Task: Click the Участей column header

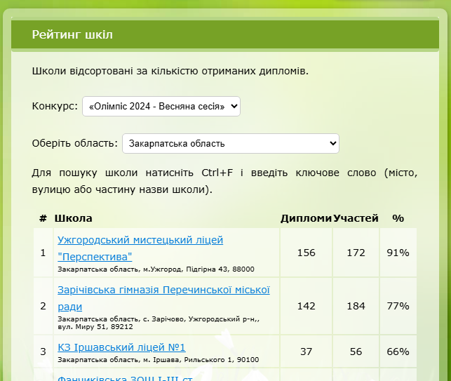Action: click(x=356, y=218)
